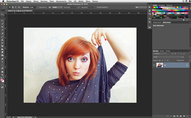Image resolution: width=191 pixels, height=118 pixels.
Task: Toggle lock position icon
Action: pyautogui.click(x=165, y=61)
